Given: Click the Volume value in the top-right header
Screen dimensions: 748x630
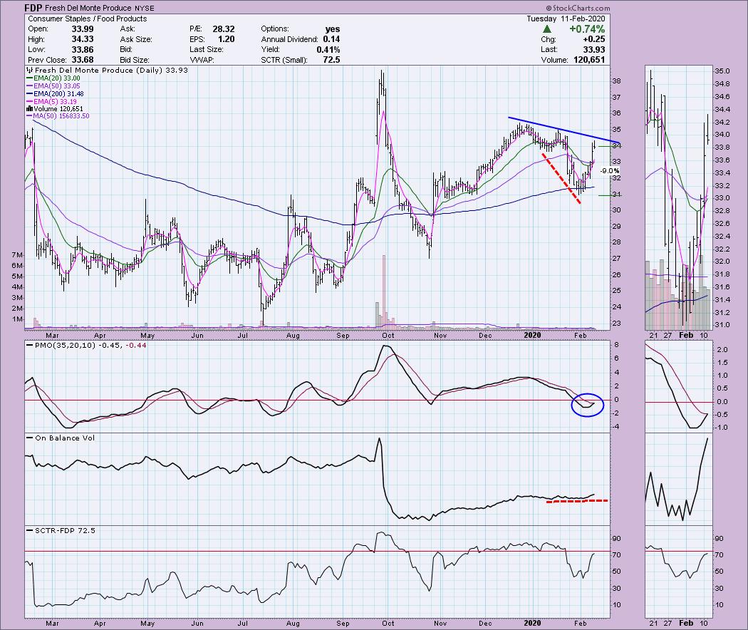Looking at the screenshot, I should tap(588, 60).
